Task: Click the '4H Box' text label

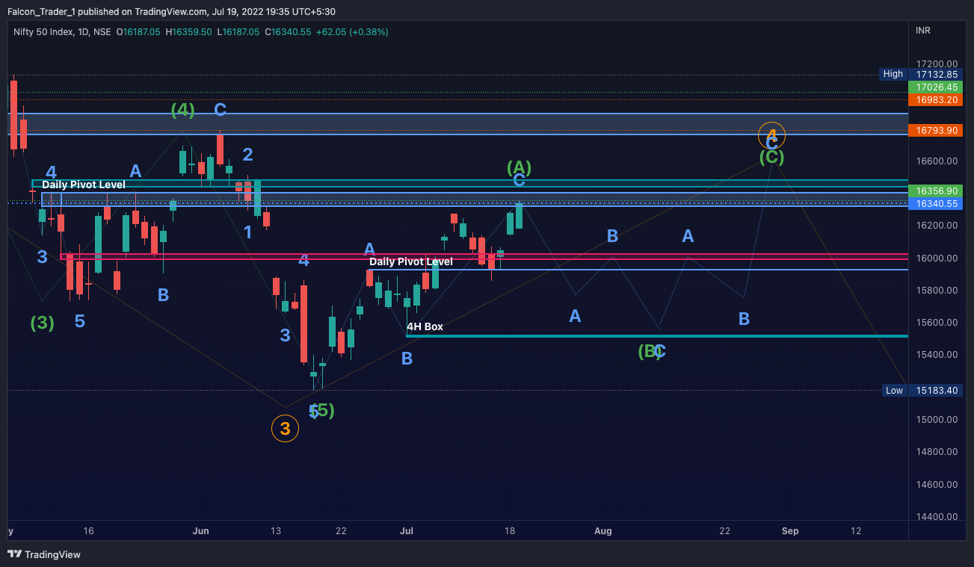Action: (x=425, y=326)
